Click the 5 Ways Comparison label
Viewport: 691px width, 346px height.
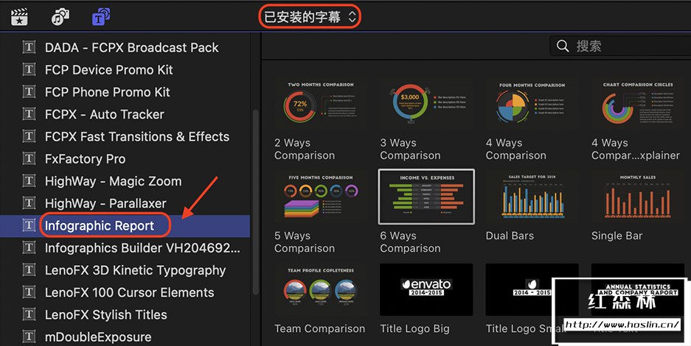305,242
